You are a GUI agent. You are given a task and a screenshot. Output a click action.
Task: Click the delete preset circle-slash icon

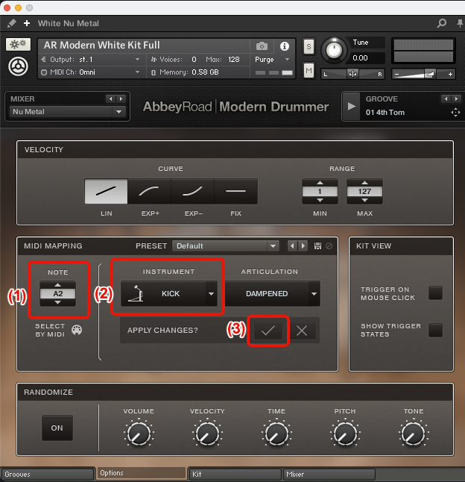329,246
